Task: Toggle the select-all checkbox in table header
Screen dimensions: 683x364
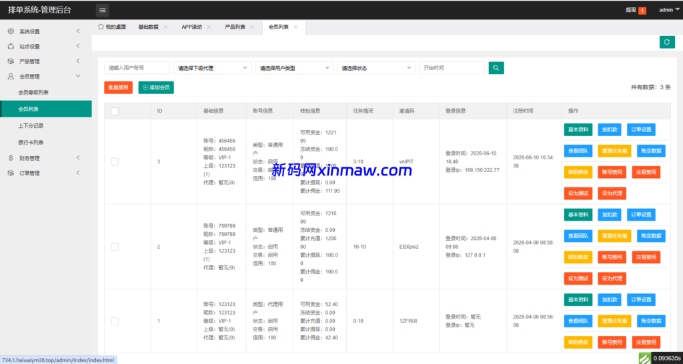Action: pyautogui.click(x=115, y=111)
